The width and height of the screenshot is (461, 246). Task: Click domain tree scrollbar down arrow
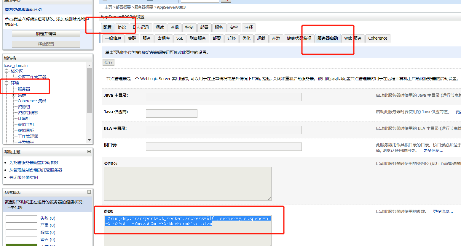[89, 140]
